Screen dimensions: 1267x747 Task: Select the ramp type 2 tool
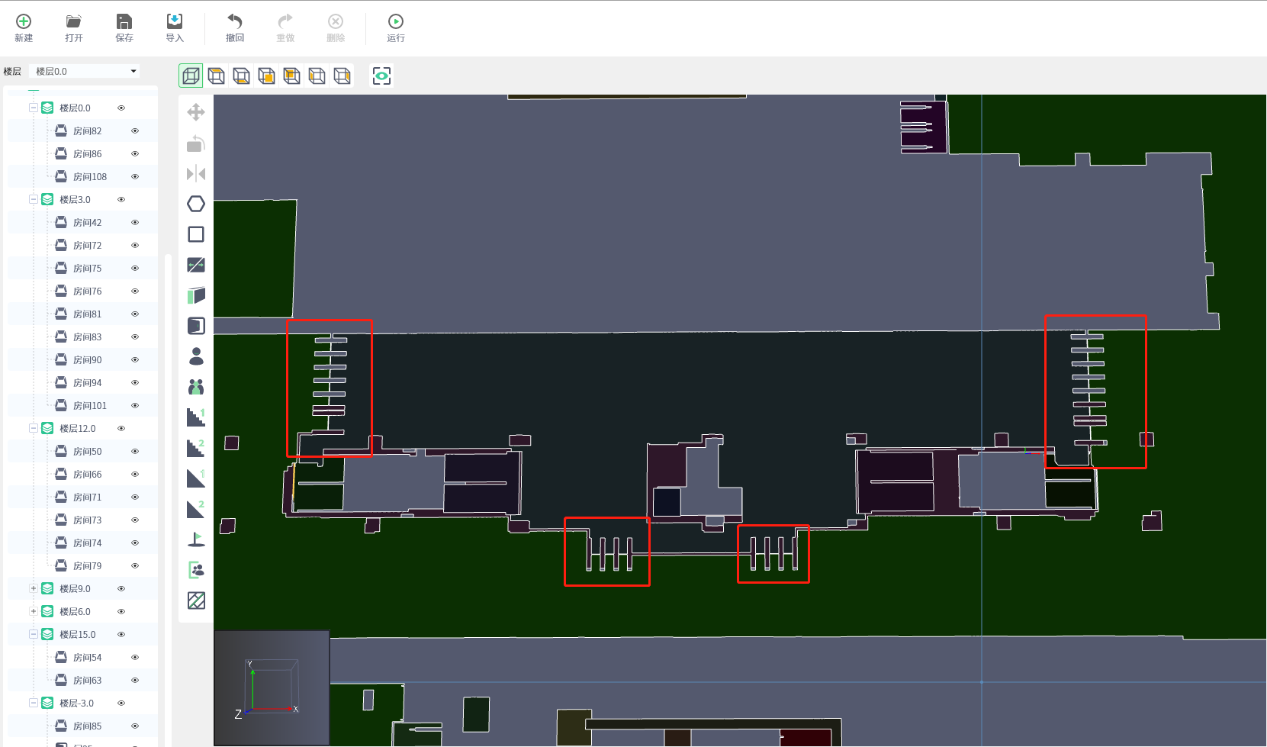click(x=196, y=509)
